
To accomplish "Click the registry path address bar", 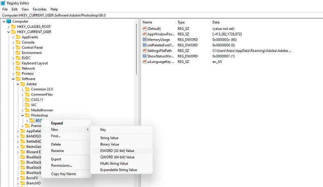I will pos(161,15).
